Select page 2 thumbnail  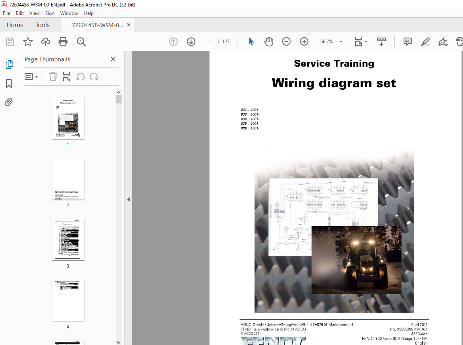68,179
